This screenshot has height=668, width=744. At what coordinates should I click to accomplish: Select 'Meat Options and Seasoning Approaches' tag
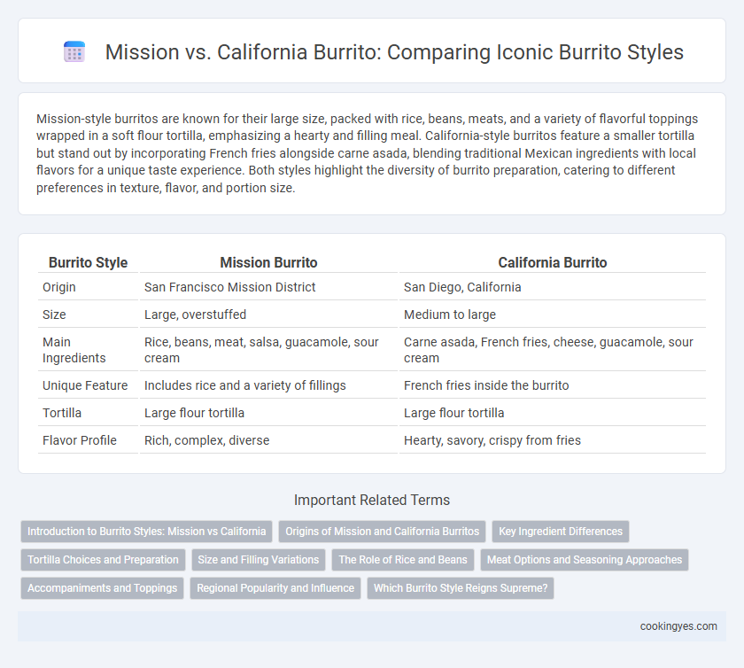[585, 560]
